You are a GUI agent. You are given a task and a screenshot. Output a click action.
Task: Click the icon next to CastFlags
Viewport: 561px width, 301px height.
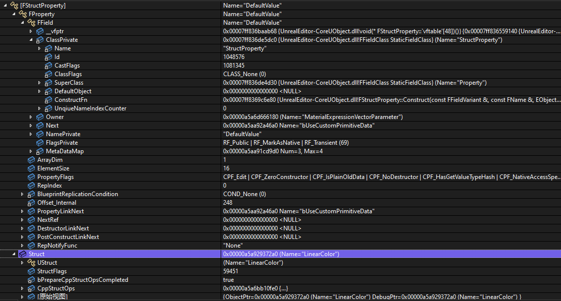click(x=48, y=66)
